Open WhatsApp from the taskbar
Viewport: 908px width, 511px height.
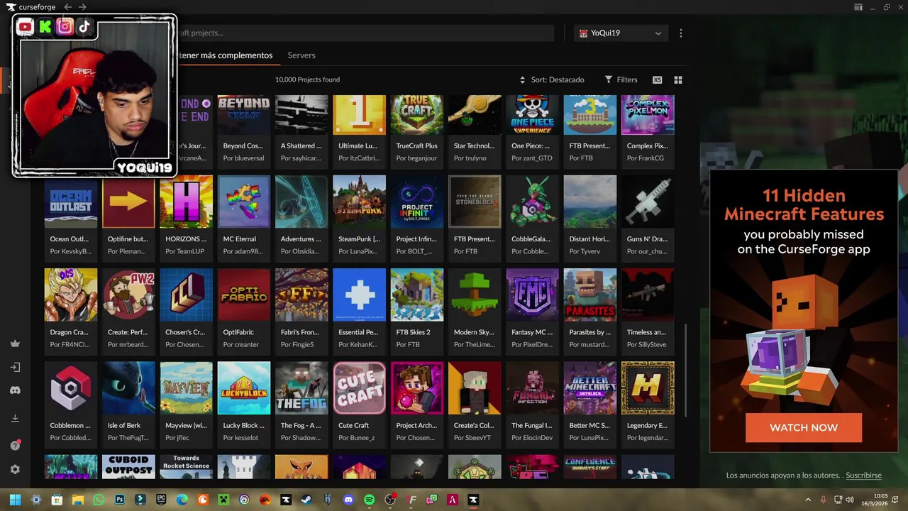99,500
